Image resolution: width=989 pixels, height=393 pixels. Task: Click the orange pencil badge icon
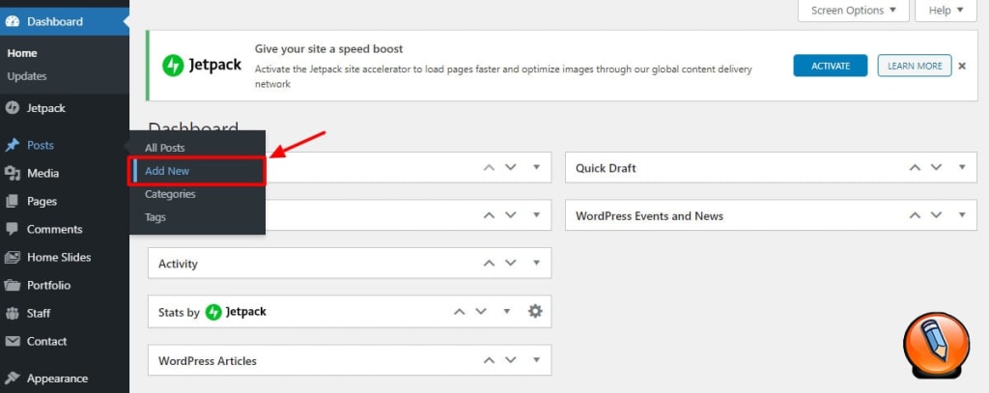coord(936,346)
